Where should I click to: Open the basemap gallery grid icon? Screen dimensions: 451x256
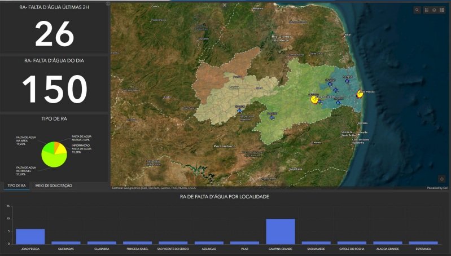tap(441, 10)
